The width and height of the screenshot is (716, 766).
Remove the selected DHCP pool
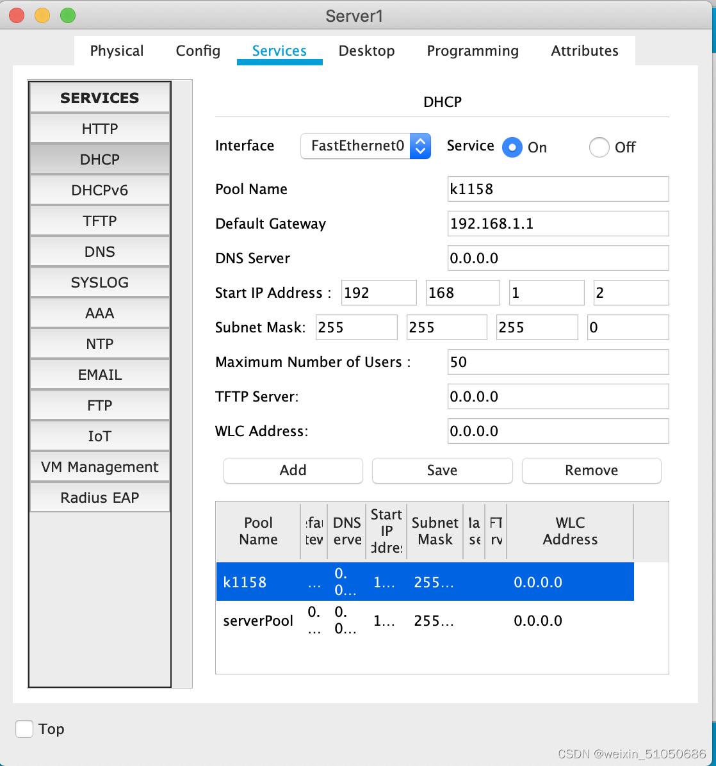coord(590,470)
